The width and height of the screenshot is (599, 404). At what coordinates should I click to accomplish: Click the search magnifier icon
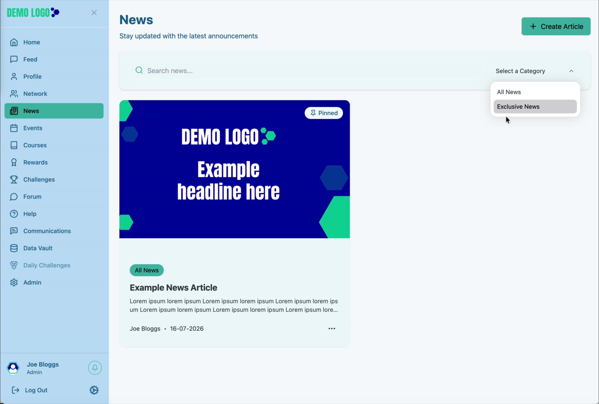pyautogui.click(x=139, y=70)
